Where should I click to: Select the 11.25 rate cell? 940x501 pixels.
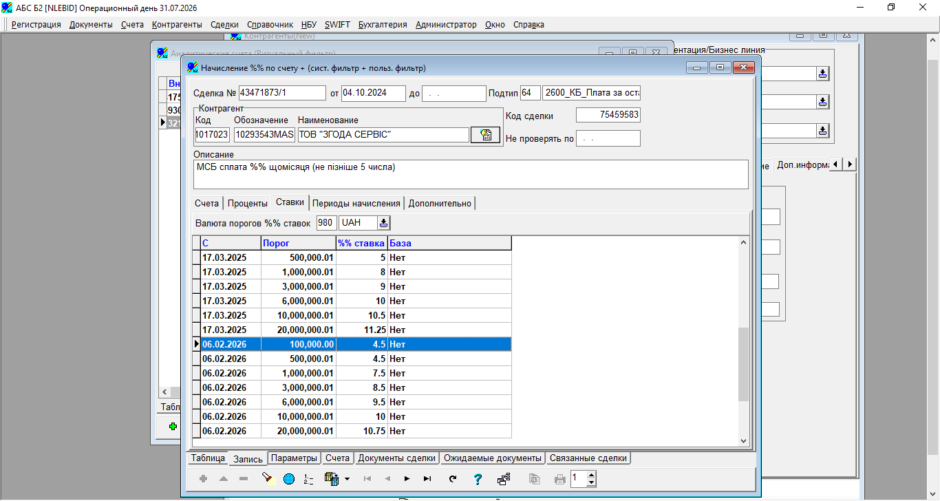[362, 330]
